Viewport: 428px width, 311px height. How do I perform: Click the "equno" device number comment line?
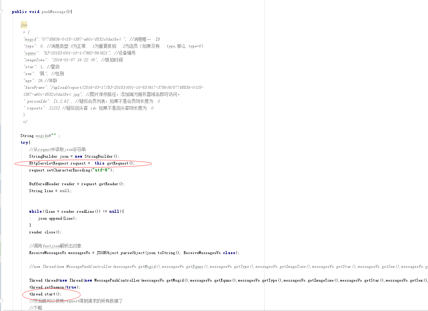pyautogui.click(x=79, y=53)
